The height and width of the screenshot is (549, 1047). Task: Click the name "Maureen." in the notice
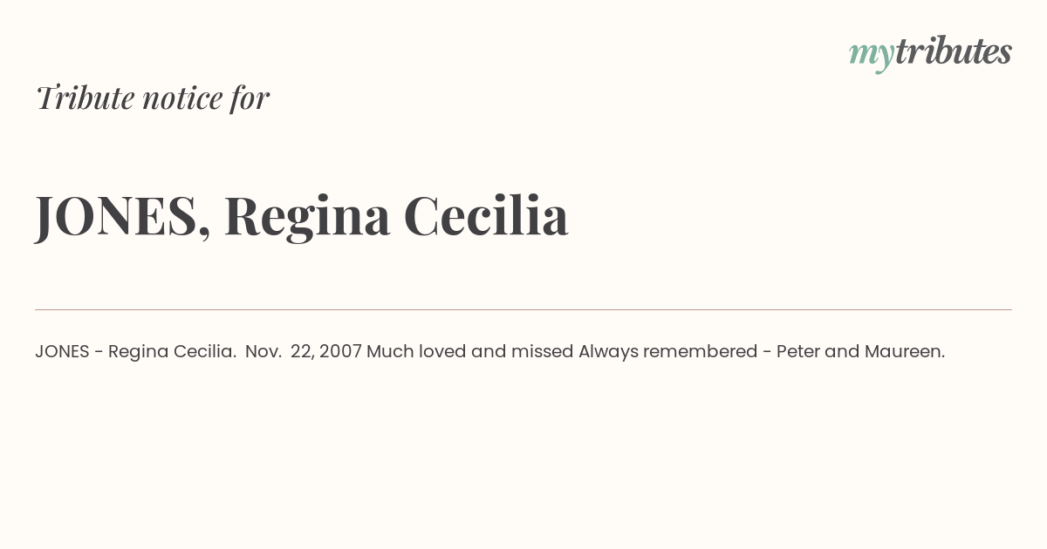[905, 351]
